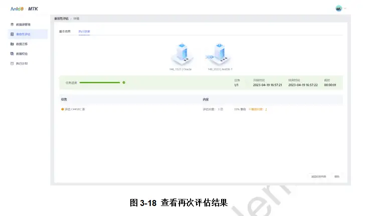Open 数据迁移 menu in sidebar
The height and width of the screenshot is (216, 379).
(x=22, y=44)
